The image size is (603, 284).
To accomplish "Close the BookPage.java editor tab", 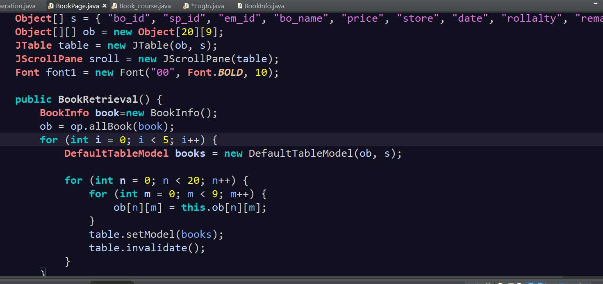I will click(104, 6).
